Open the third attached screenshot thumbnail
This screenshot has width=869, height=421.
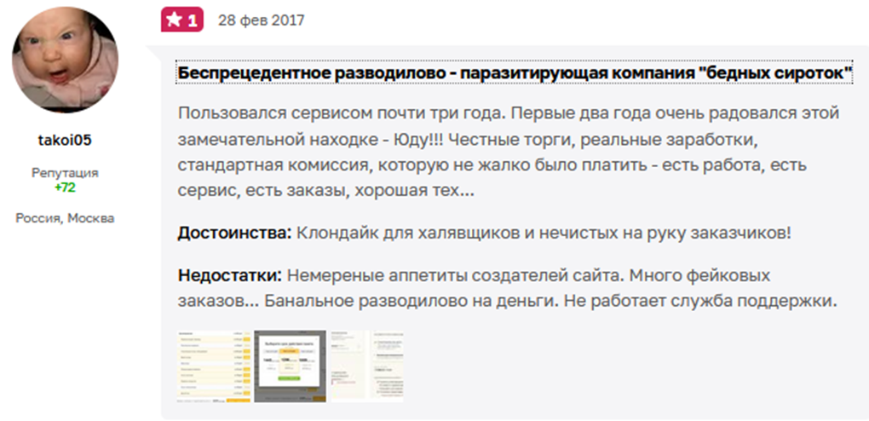tap(366, 366)
